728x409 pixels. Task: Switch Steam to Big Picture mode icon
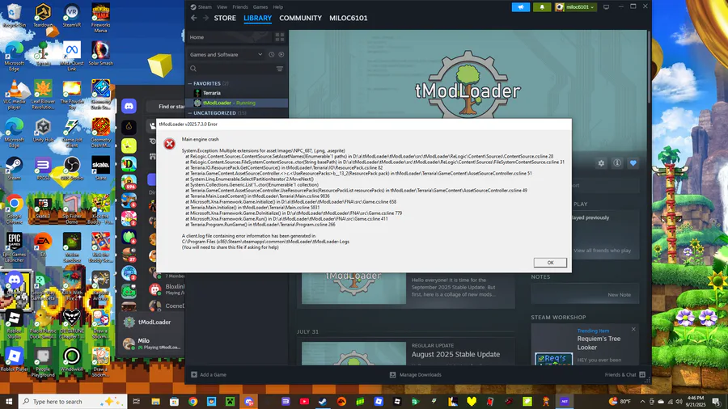click(x=606, y=7)
